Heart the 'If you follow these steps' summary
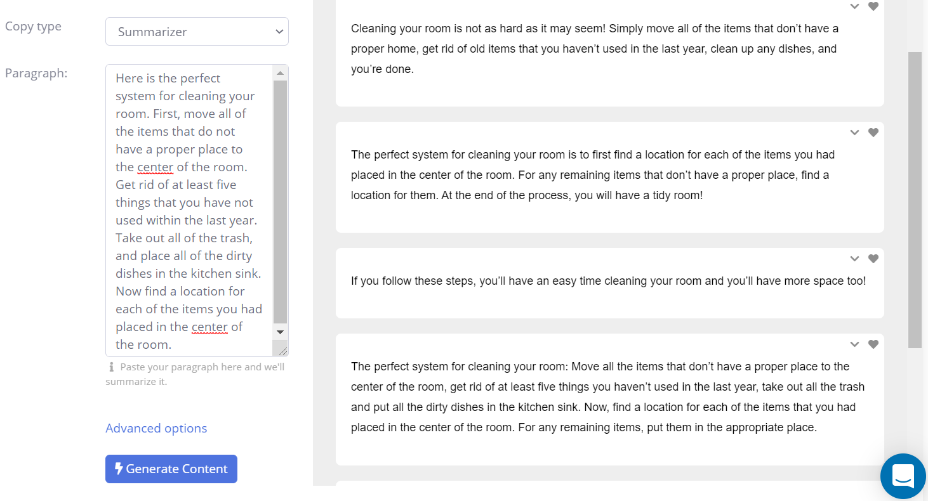 (873, 259)
